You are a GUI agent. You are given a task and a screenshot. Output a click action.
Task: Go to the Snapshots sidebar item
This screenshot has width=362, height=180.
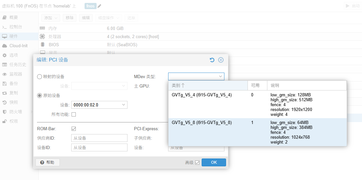(14, 102)
